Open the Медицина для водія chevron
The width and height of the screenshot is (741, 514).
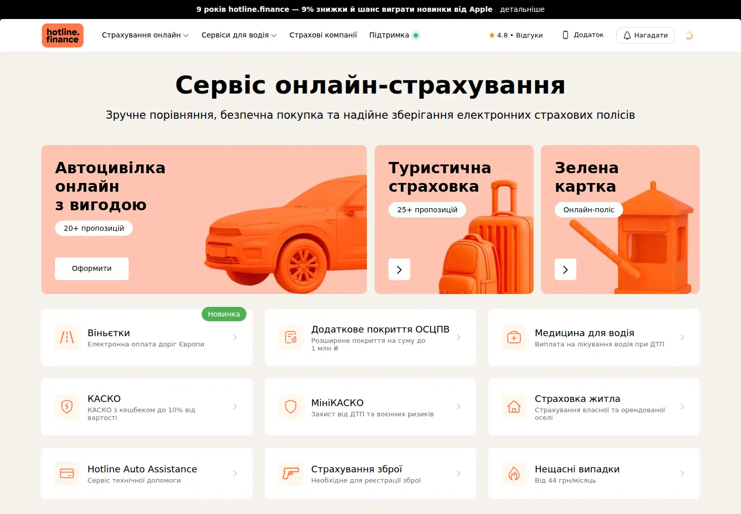coord(682,337)
